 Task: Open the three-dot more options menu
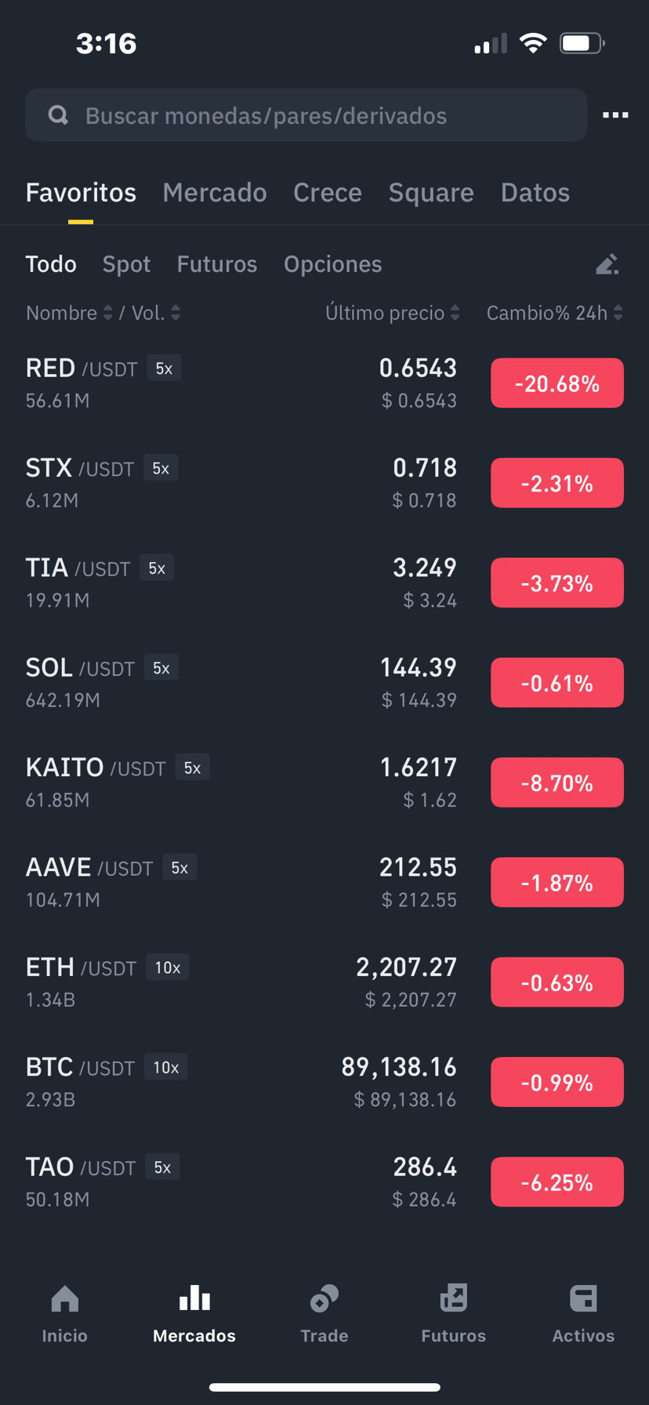point(615,115)
